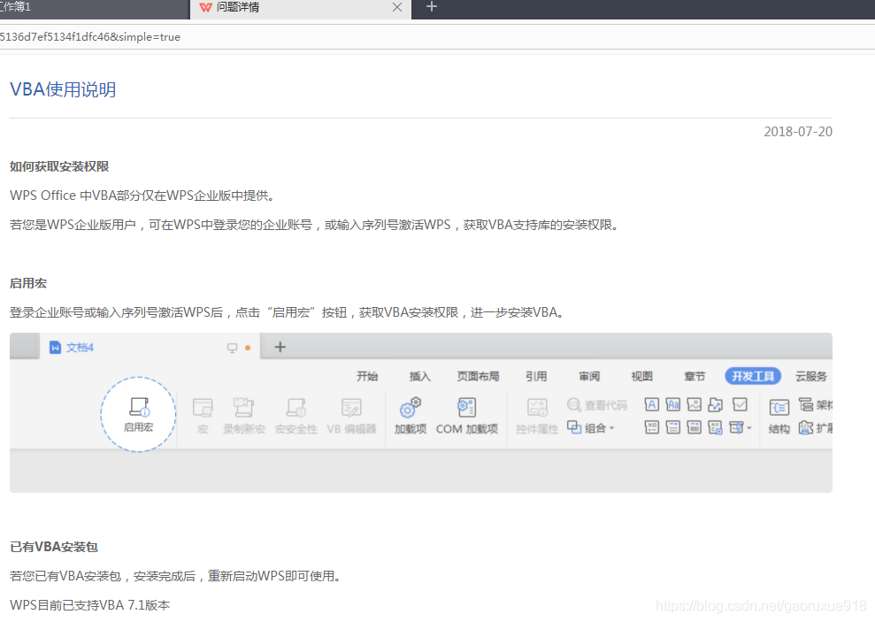Close the 问题详情 browser tab

pyautogui.click(x=396, y=7)
